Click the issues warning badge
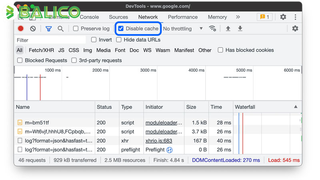 point(264,17)
